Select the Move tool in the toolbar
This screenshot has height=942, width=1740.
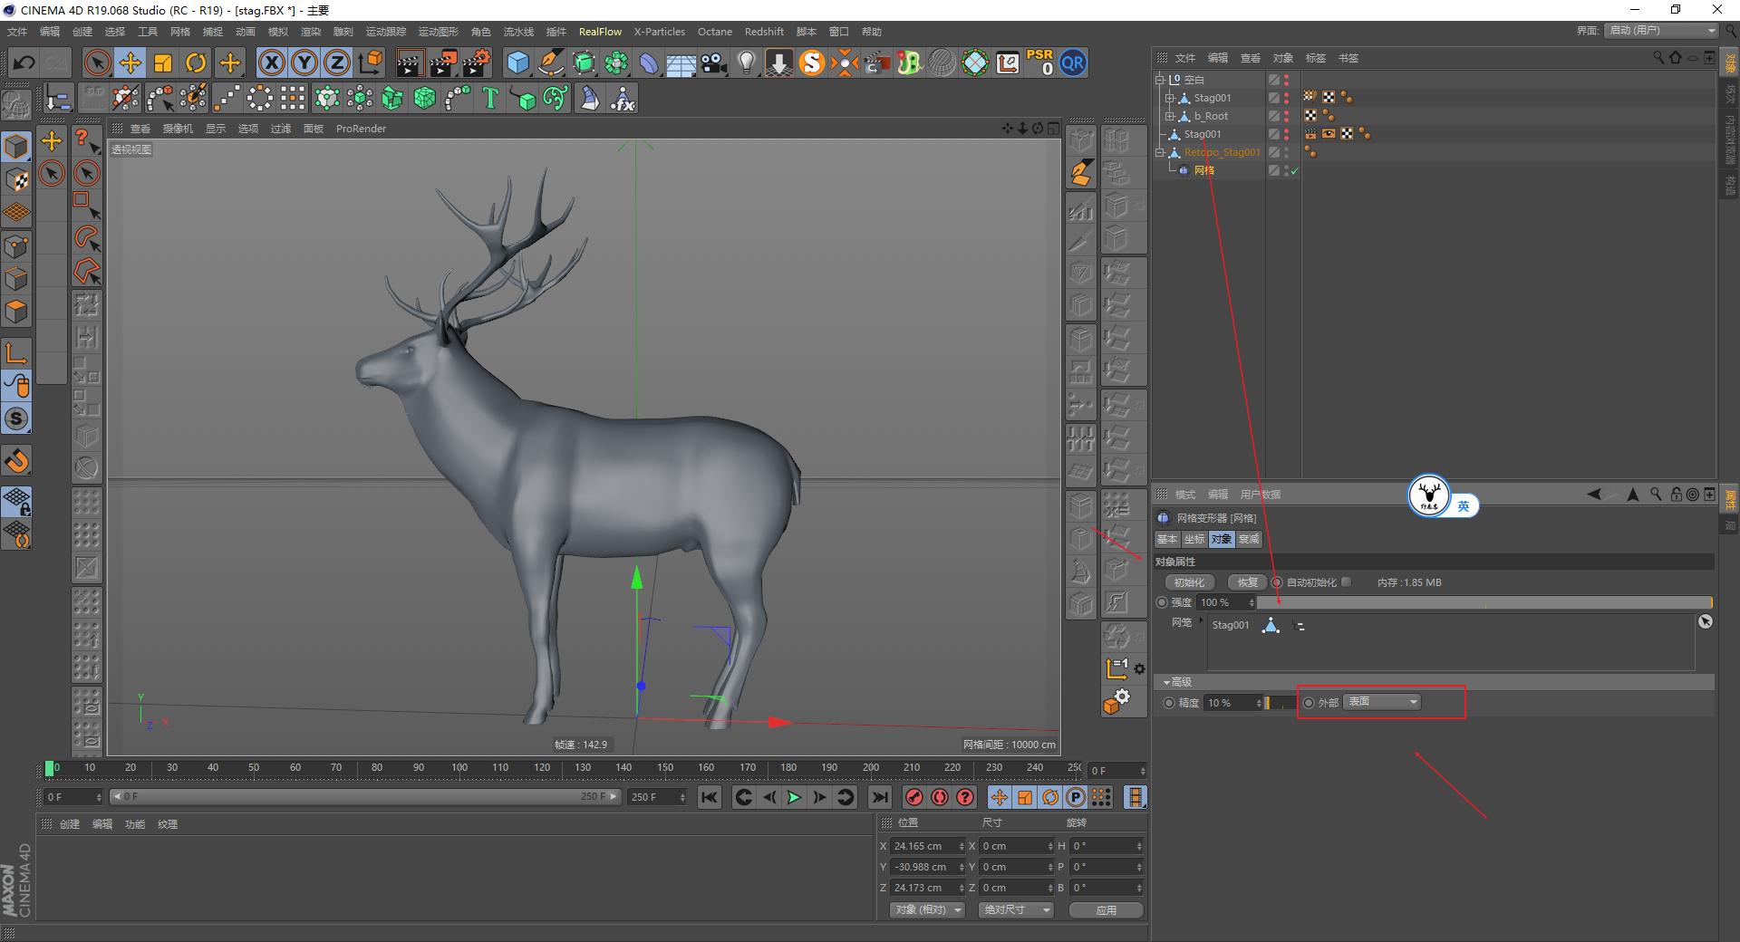(130, 62)
